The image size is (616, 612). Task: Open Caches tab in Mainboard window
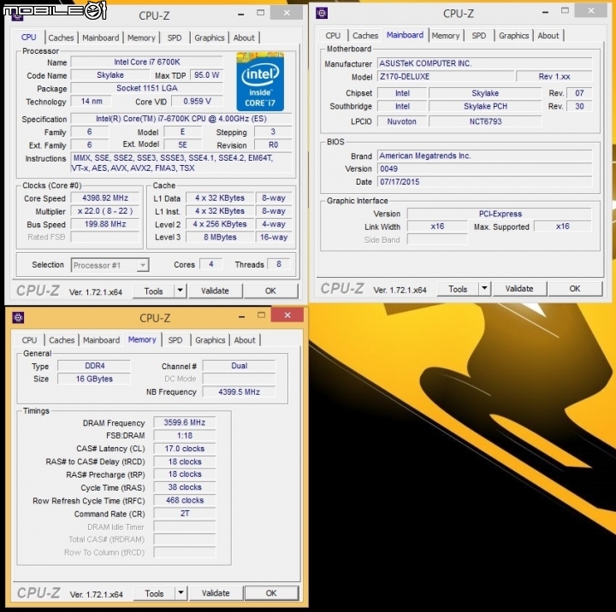(365, 35)
